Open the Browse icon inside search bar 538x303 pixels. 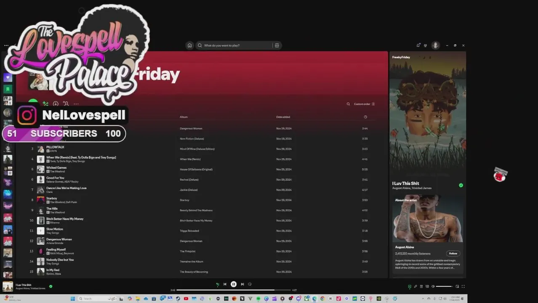277,45
